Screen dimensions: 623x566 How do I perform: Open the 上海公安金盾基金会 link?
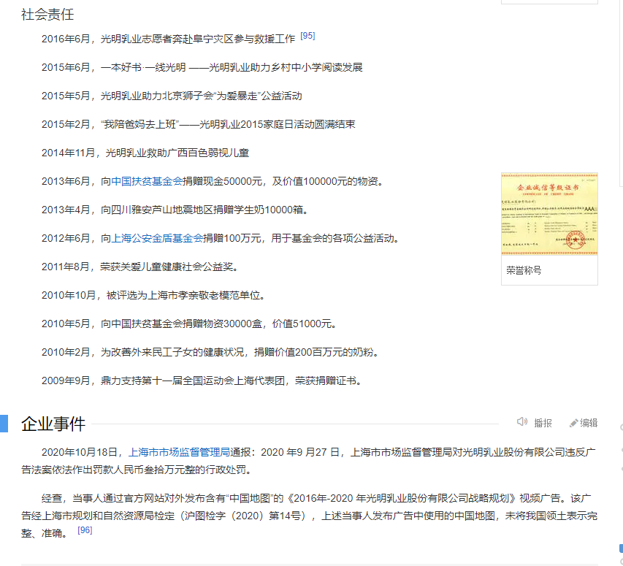157,238
